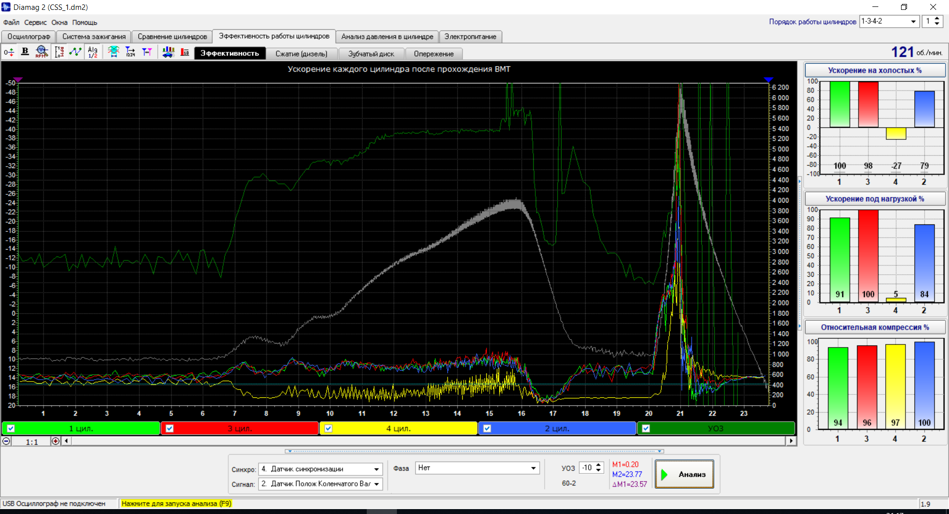Click the Diamag app icon in title bar
949x514 pixels.
(6, 7)
